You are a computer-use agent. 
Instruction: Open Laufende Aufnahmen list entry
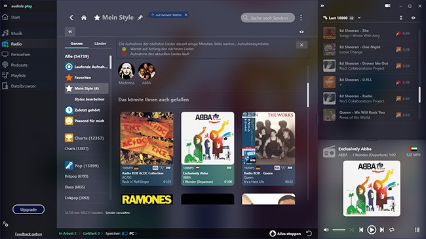pos(87,67)
